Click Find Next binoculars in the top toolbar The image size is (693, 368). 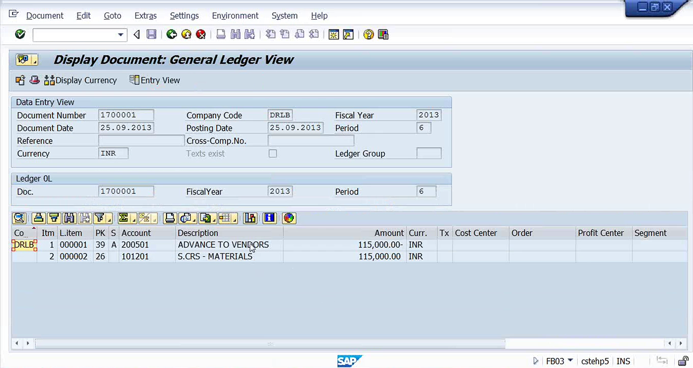pos(249,35)
